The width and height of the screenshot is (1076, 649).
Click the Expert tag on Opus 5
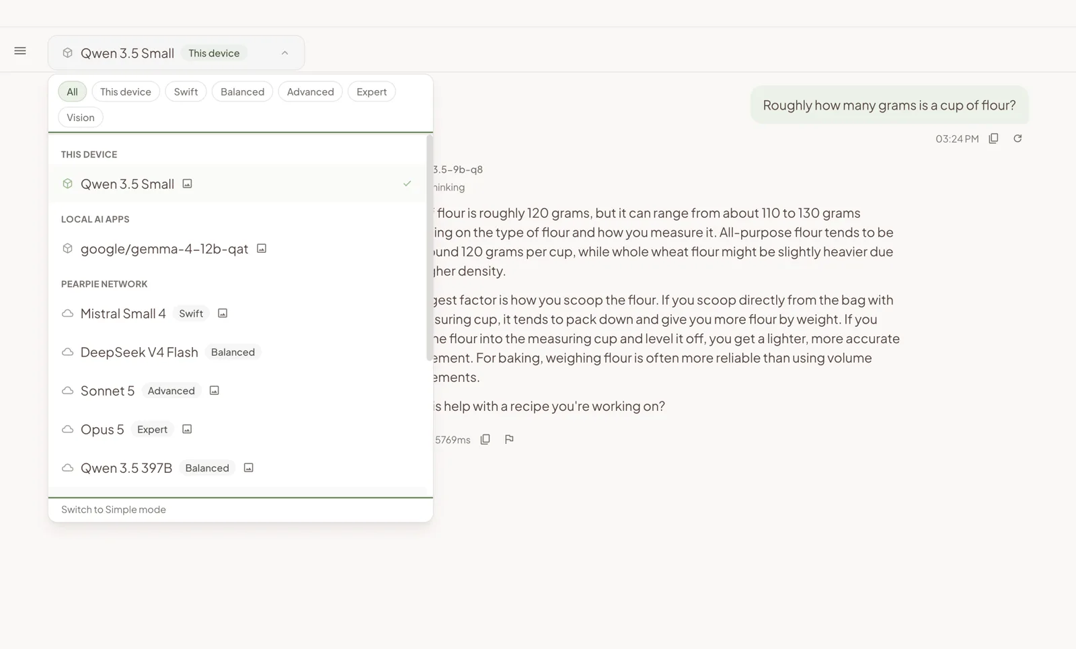(x=152, y=429)
